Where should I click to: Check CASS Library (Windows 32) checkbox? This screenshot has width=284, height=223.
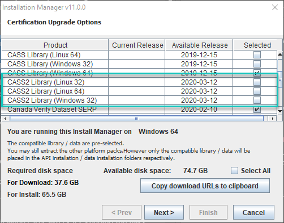point(257,64)
